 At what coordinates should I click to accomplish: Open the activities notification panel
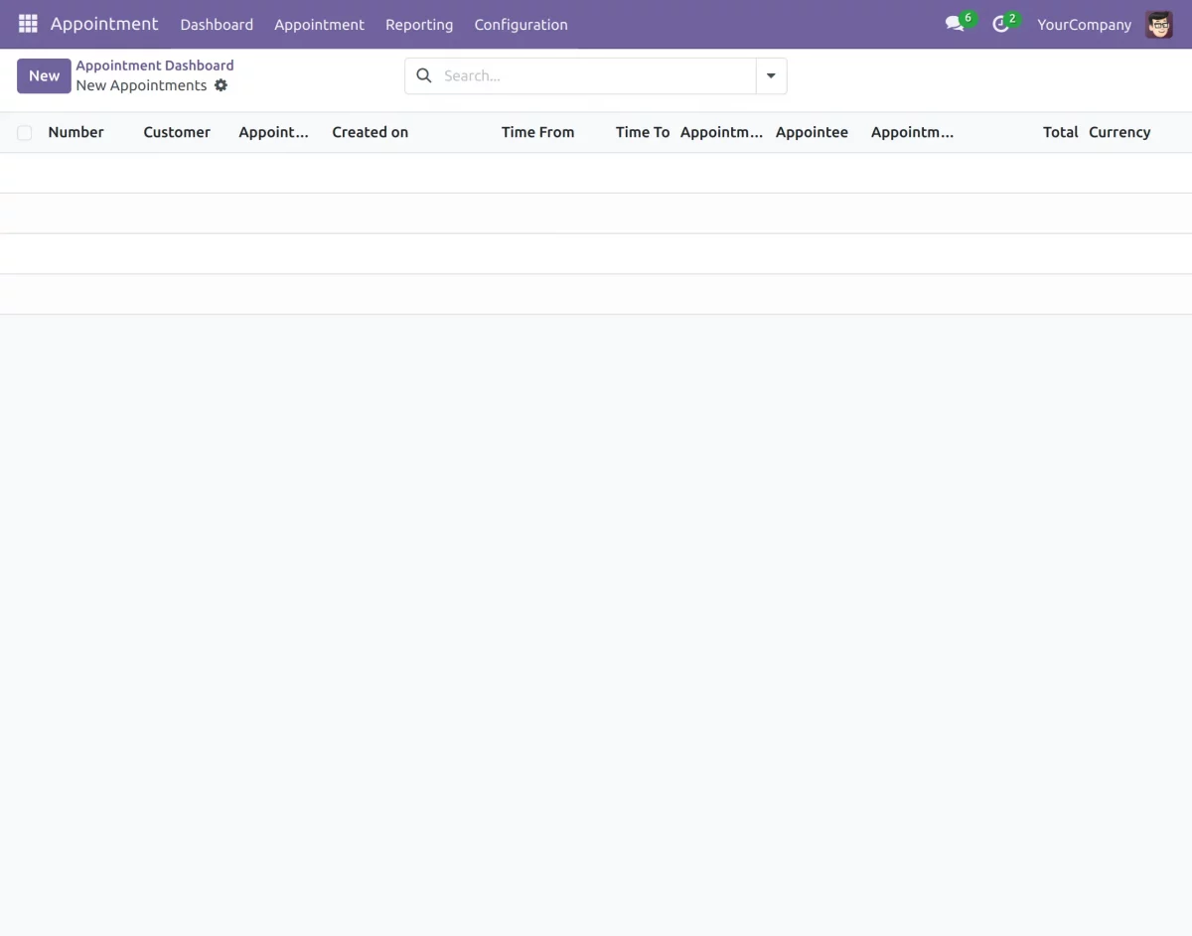999,24
